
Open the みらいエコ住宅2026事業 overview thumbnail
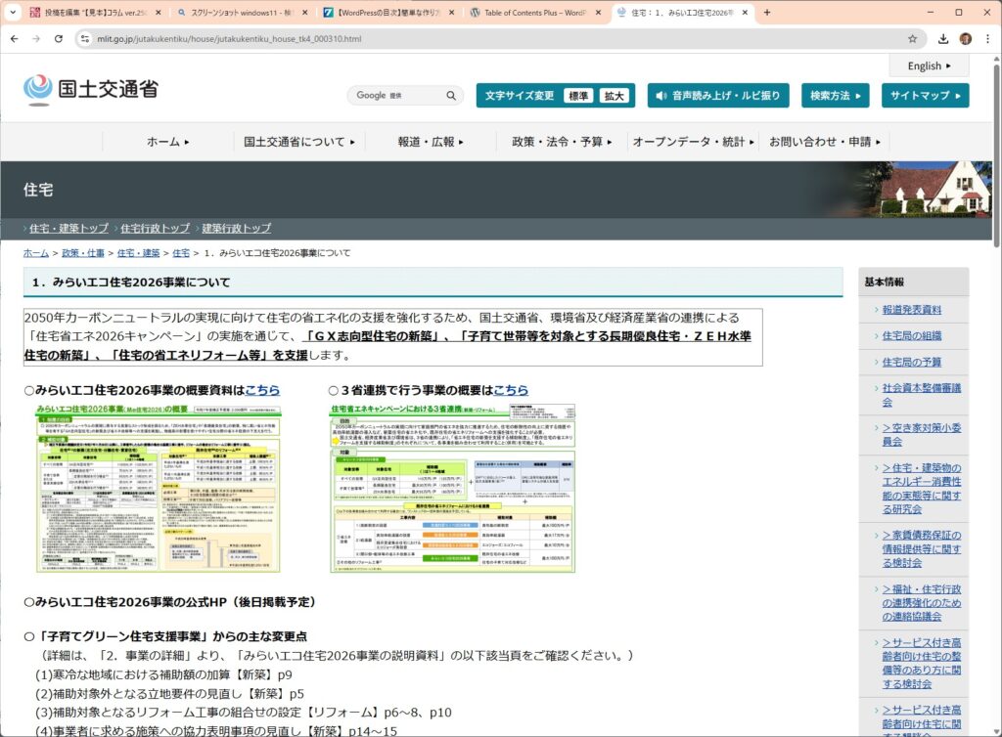(x=158, y=488)
